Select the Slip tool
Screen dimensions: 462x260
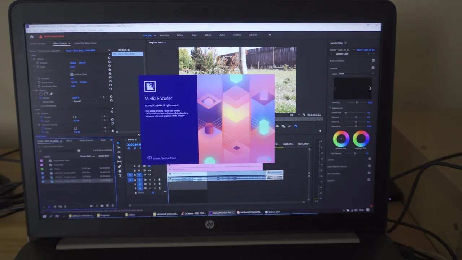[119, 162]
